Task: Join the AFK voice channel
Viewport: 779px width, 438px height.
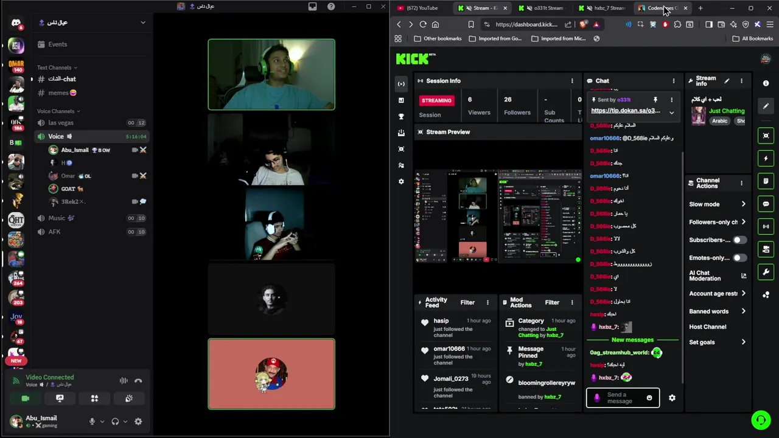Action: pyautogui.click(x=91, y=232)
